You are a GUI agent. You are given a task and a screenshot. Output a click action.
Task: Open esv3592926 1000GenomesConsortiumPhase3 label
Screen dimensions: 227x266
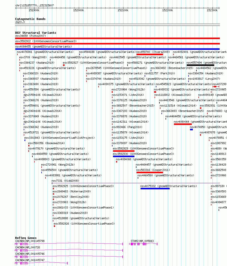(84, 224)
